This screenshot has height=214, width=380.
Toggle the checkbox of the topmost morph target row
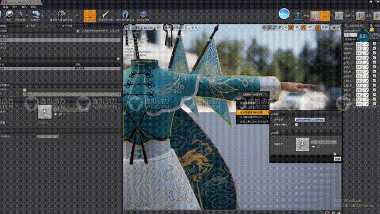(374, 44)
